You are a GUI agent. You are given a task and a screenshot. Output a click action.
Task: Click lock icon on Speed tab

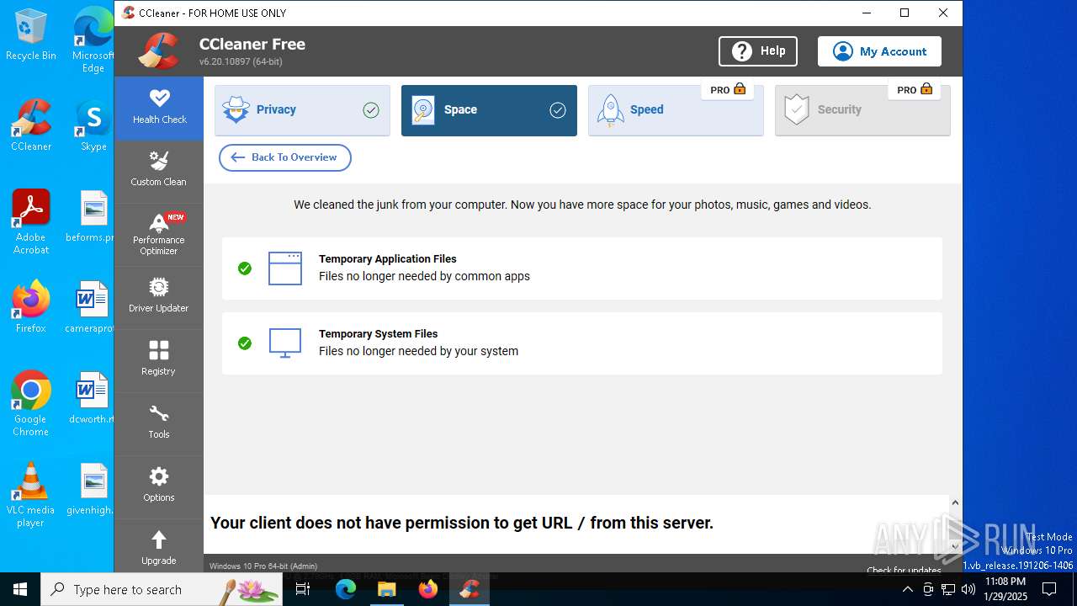tap(740, 89)
